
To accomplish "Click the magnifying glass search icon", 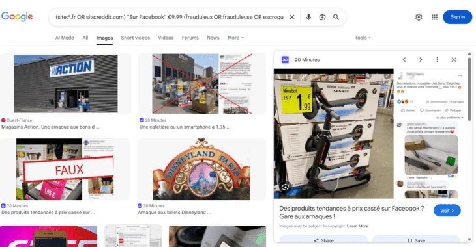I will [336, 18].
